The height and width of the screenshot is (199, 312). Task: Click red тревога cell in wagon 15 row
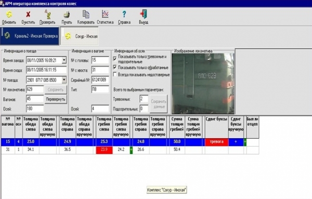(216, 142)
